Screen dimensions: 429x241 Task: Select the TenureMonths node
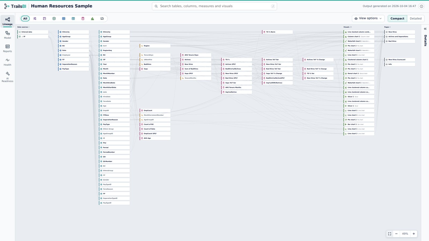[x=196, y=78]
